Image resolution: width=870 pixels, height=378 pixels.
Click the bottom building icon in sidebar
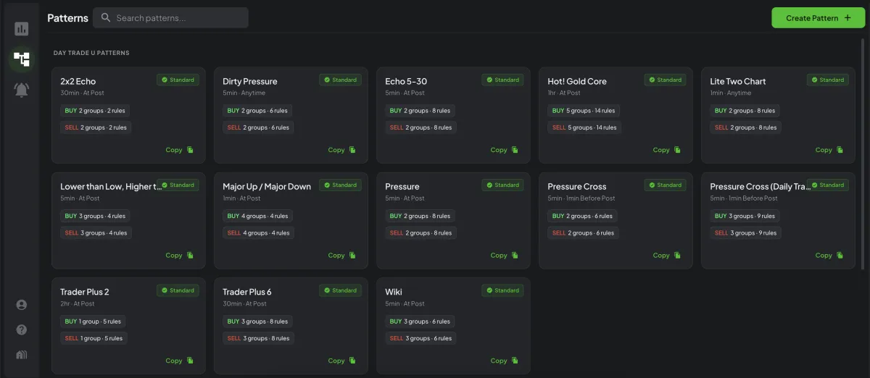coord(22,355)
